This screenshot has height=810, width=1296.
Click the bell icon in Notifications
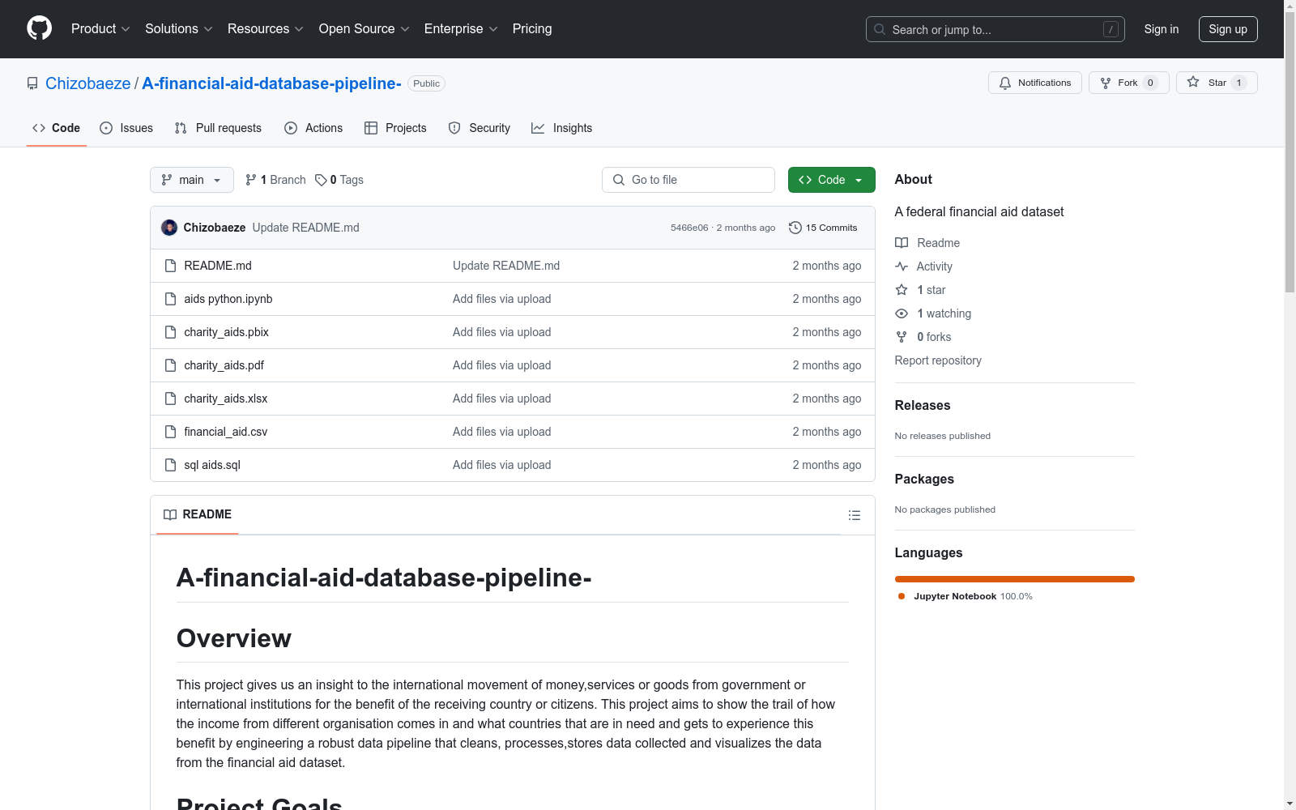click(1005, 83)
